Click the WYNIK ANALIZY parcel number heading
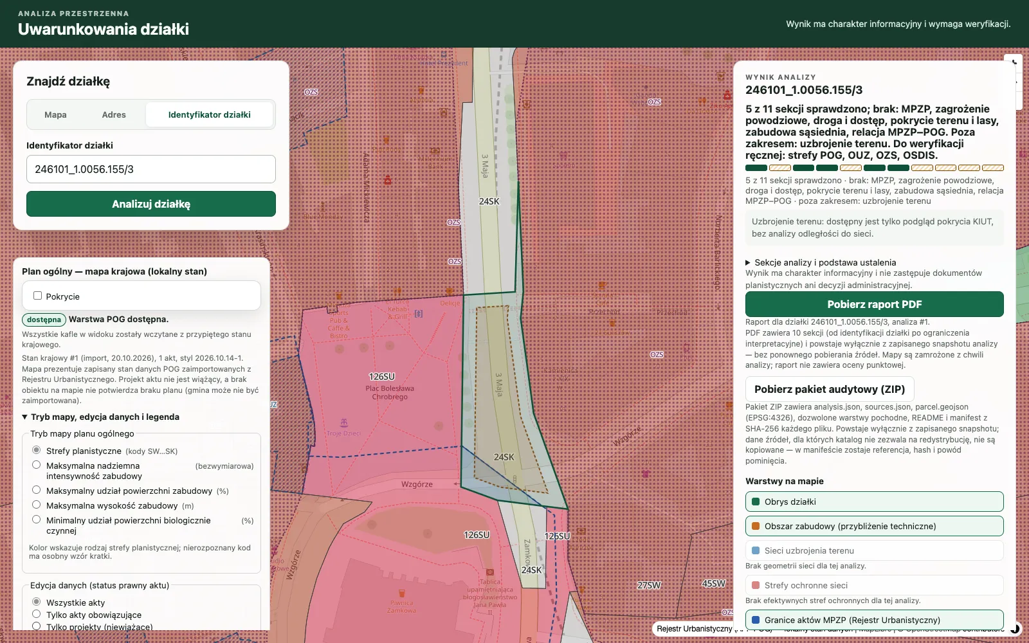Image resolution: width=1029 pixels, height=643 pixels. click(804, 90)
